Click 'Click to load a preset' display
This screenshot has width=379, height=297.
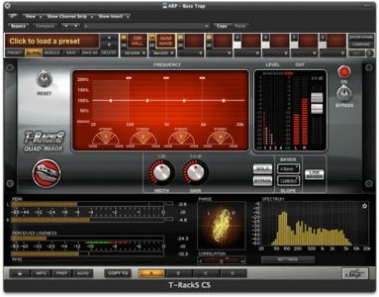point(52,41)
